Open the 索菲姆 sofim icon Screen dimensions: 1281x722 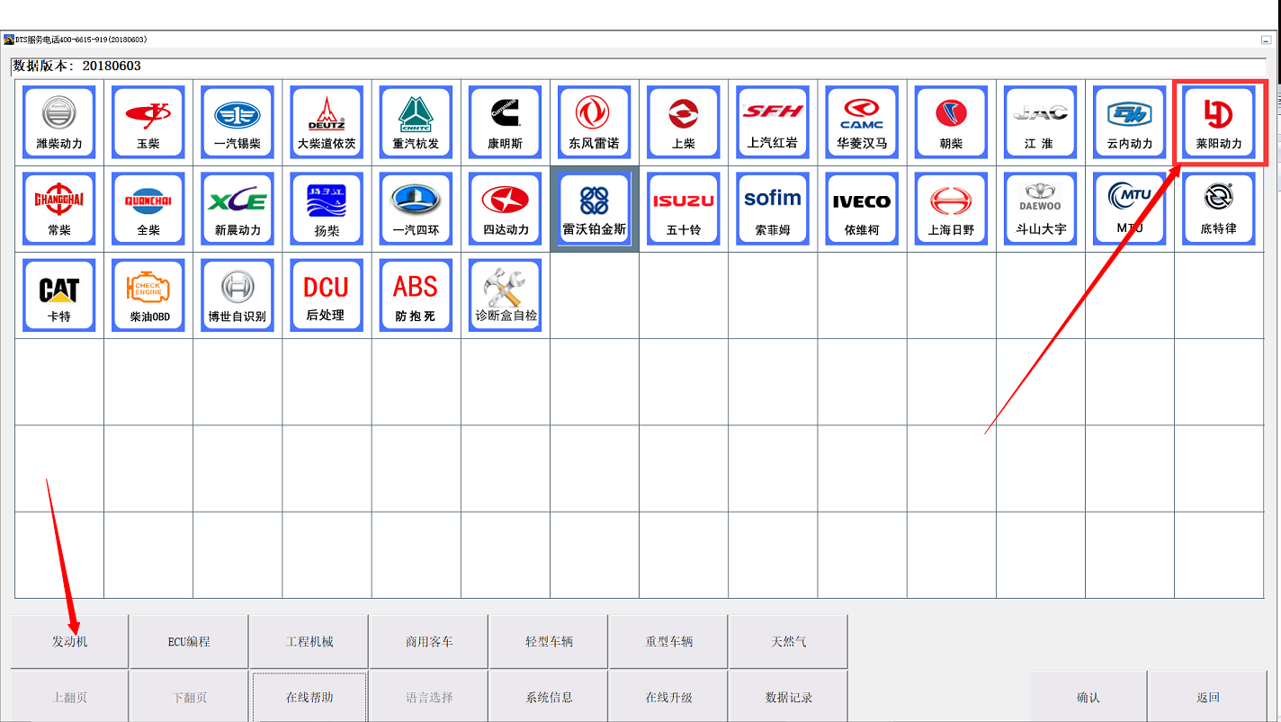(x=773, y=209)
